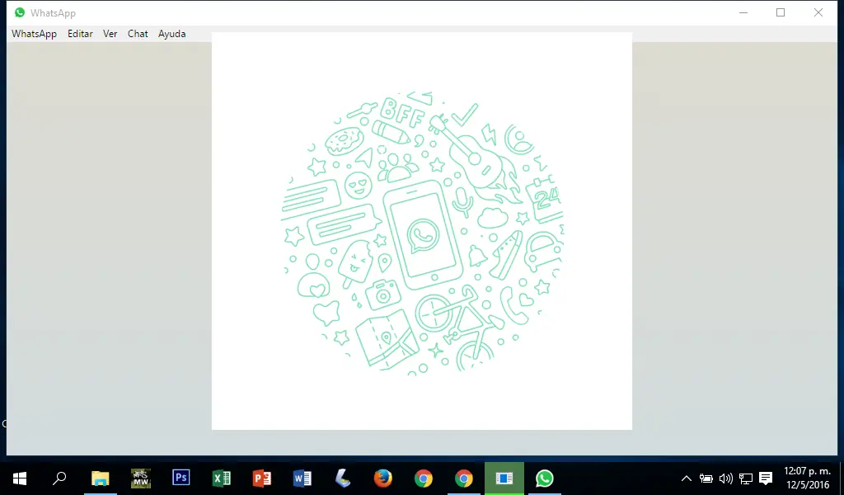Open the Editar menu
The image size is (844, 495).
(x=80, y=33)
